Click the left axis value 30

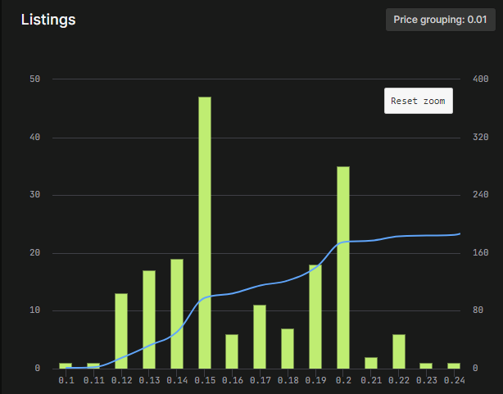[x=34, y=194]
